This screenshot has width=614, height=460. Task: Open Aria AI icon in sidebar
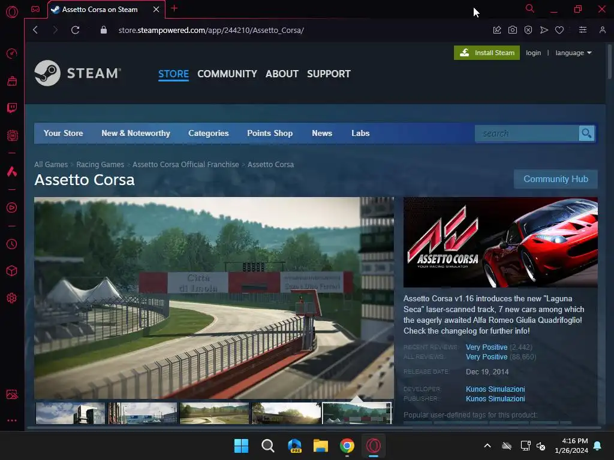[x=12, y=171]
